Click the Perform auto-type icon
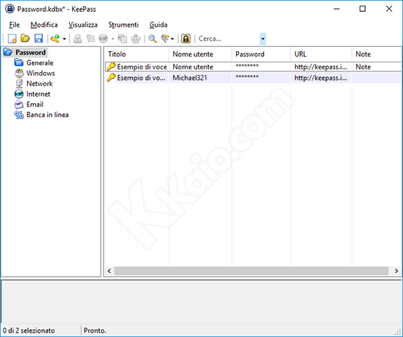The image size is (403, 337). [x=135, y=39]
